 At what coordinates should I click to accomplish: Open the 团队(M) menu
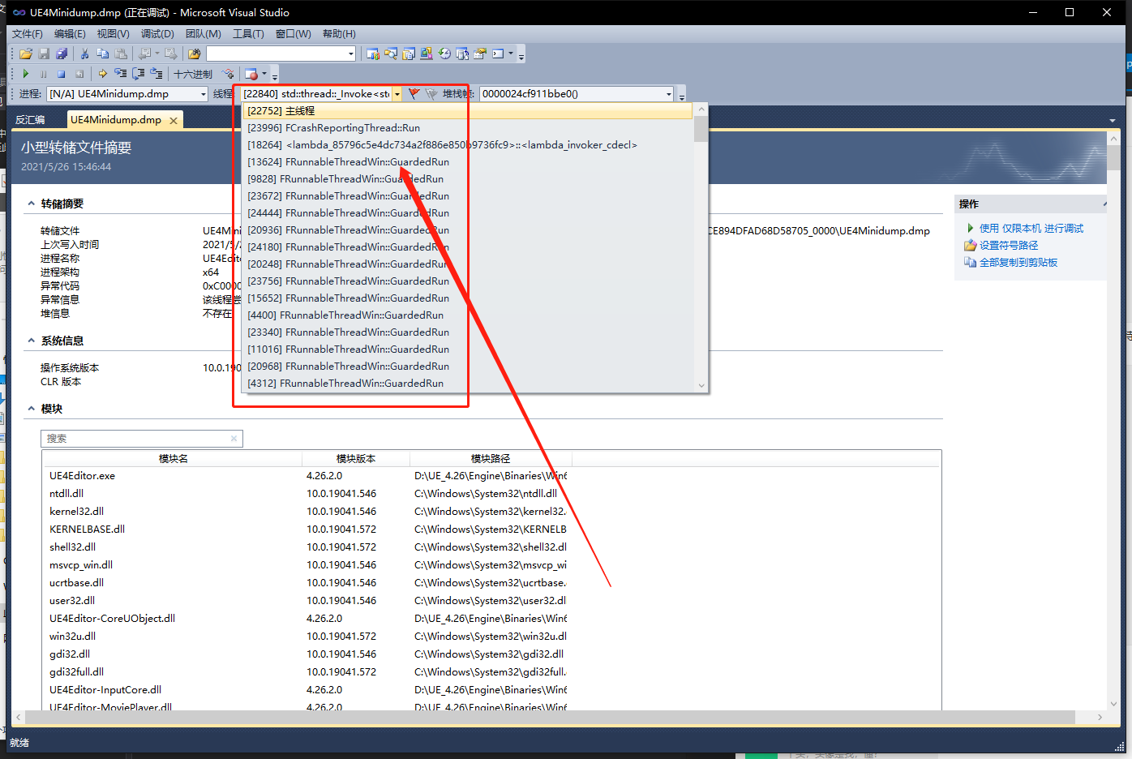click(x=203, y=33)
